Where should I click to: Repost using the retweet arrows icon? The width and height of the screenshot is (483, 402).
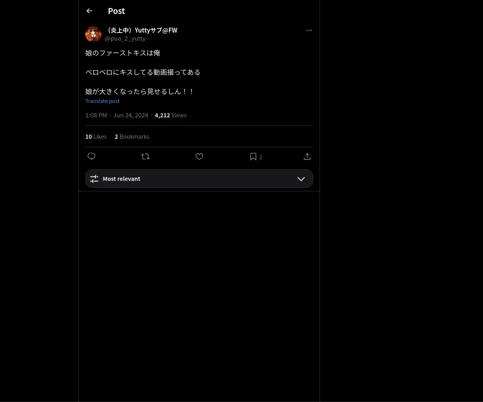pos(145,156)
